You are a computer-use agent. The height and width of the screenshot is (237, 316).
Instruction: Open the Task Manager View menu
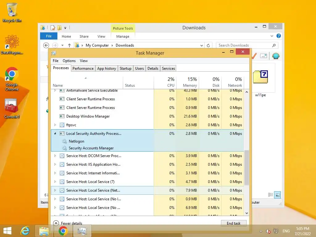tap(84, 61)
